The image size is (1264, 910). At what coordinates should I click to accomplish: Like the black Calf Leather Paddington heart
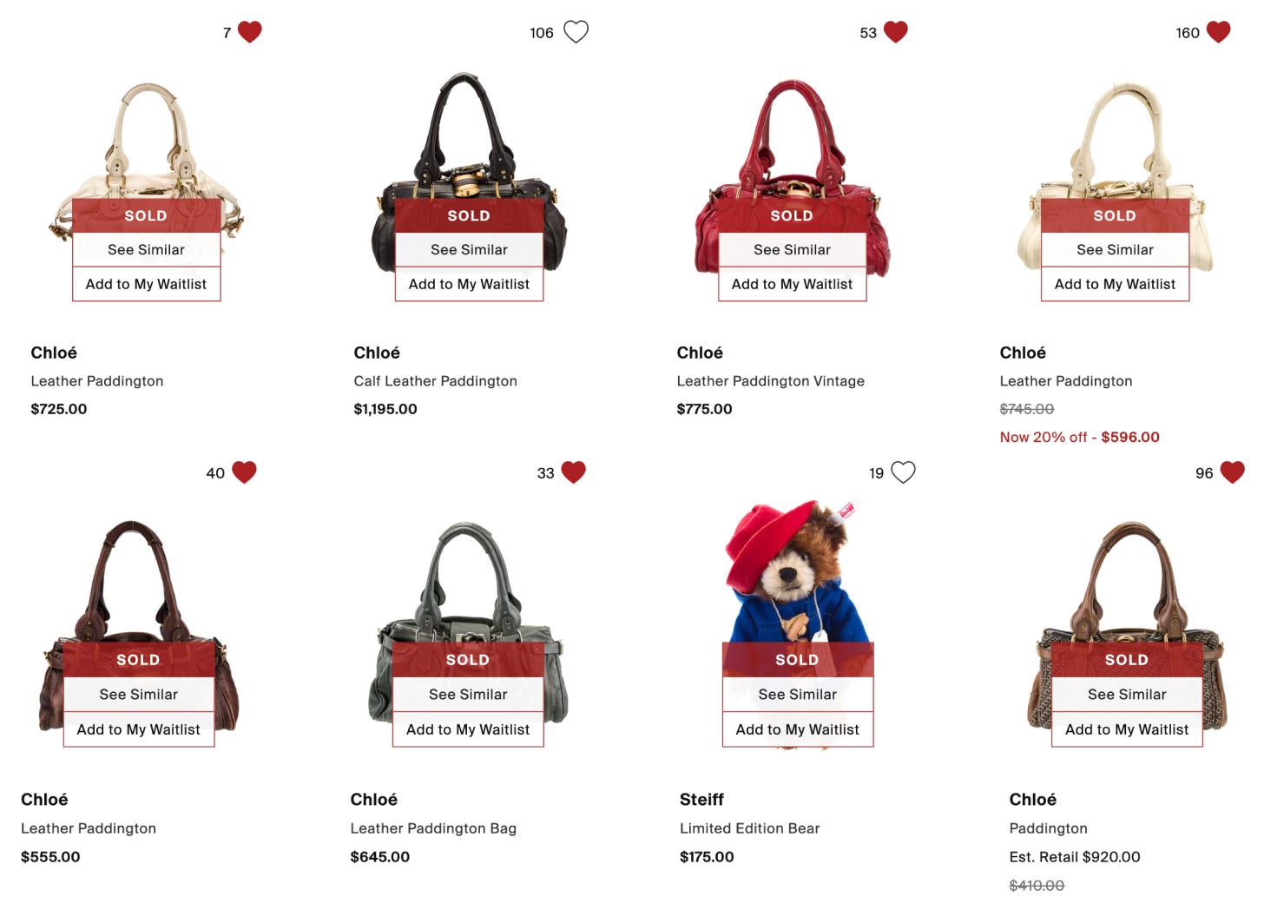[x=576, y=32]
